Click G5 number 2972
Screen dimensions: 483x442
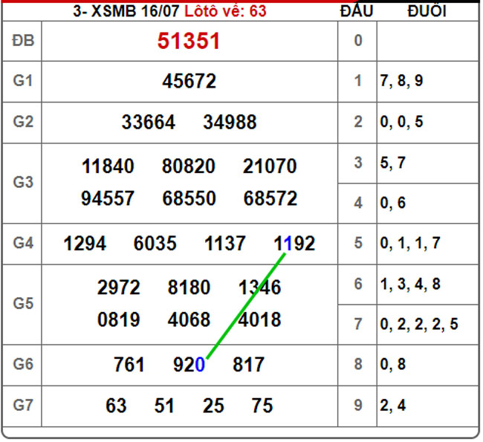(118, 287)
